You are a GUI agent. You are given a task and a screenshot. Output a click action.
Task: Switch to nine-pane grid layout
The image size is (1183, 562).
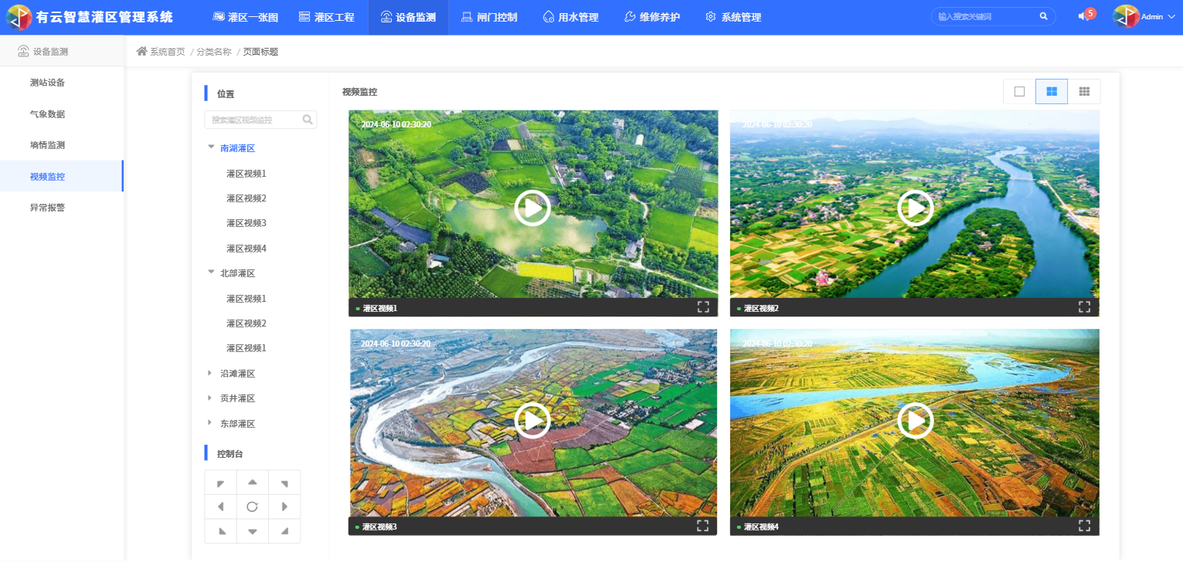coord(1084,91)
